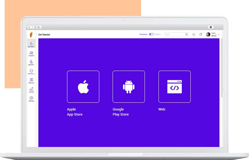Viewport: 249px width, 160px height.
Task: Click the search magnifier icon
Action: pos(186,34)
